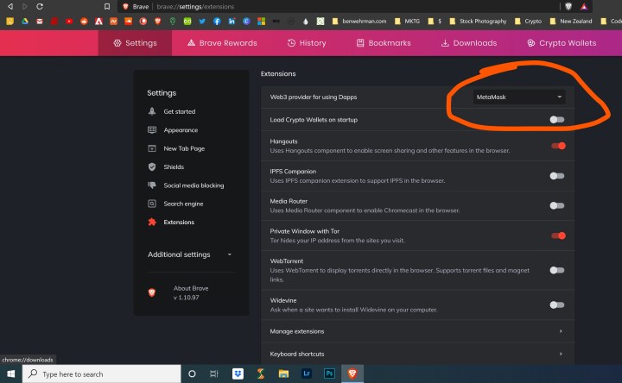Open the Twitter bookmark icon
Screen dimensions: 622x383
click(x=202, y=21)
